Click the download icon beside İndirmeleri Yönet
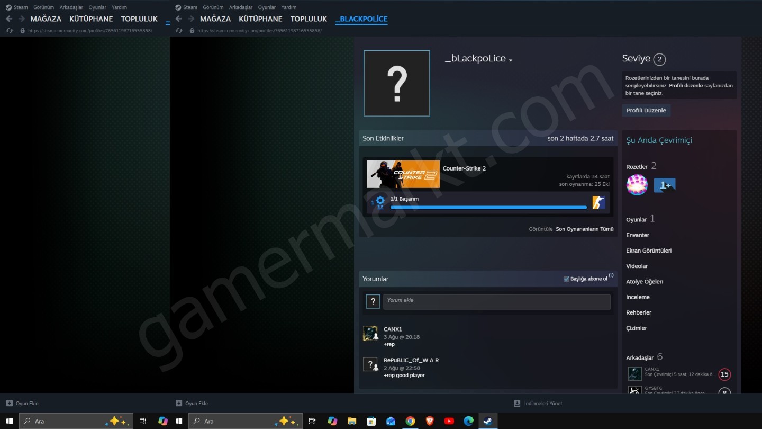 (517, 404)
